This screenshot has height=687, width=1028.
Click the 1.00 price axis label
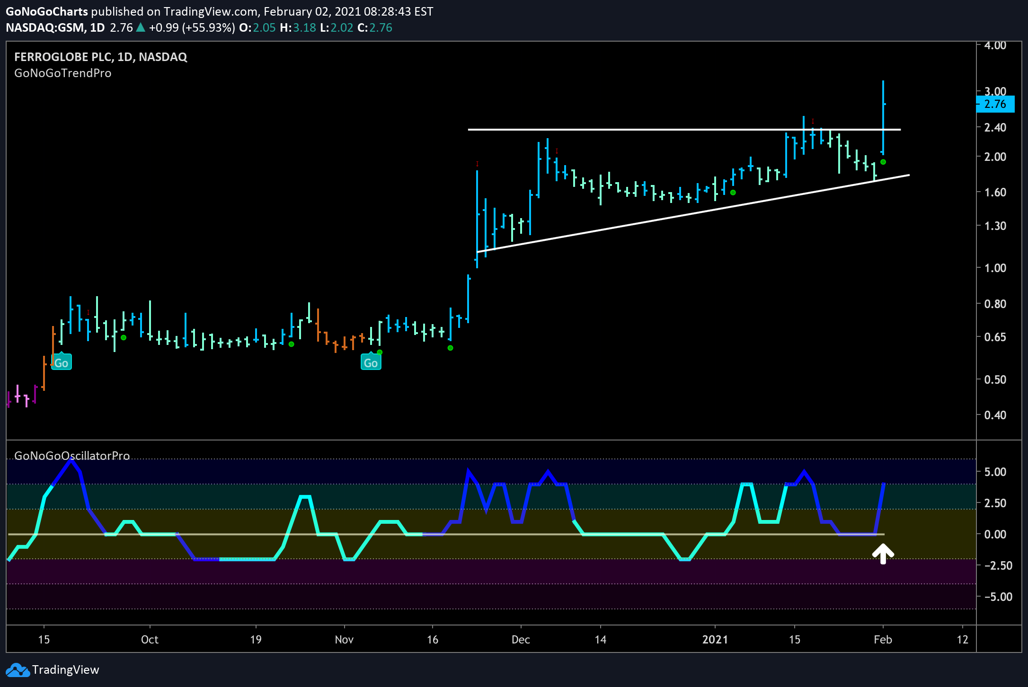(995, 268)
